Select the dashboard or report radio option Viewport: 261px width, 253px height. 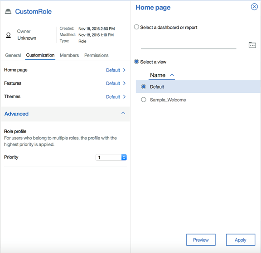coord(136,27)
